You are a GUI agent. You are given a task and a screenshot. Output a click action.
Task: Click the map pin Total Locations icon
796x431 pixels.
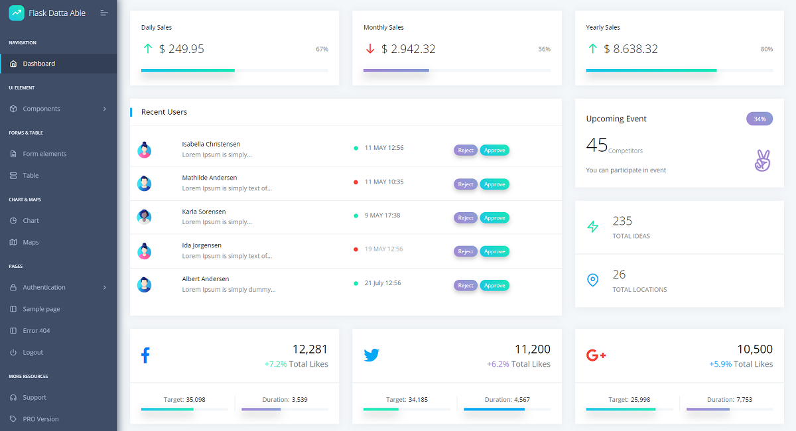click(x=593, y=280)
